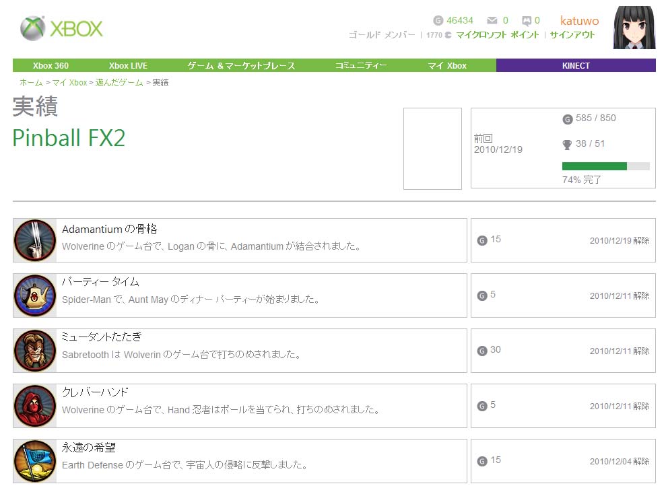Open the chat notifications icon
This screenshot has height=492, width=666.
[x=527, y=20]
